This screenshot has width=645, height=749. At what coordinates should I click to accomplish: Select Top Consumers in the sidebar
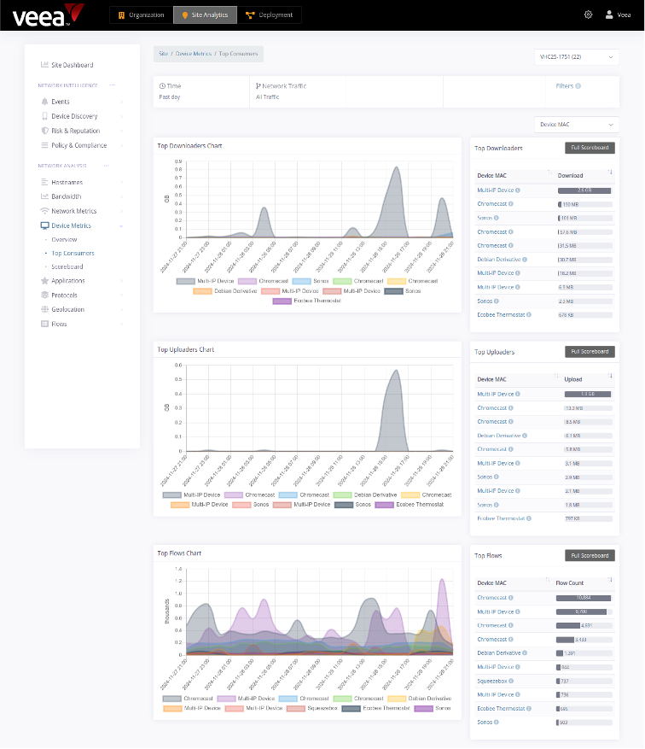tap(73, 253)
